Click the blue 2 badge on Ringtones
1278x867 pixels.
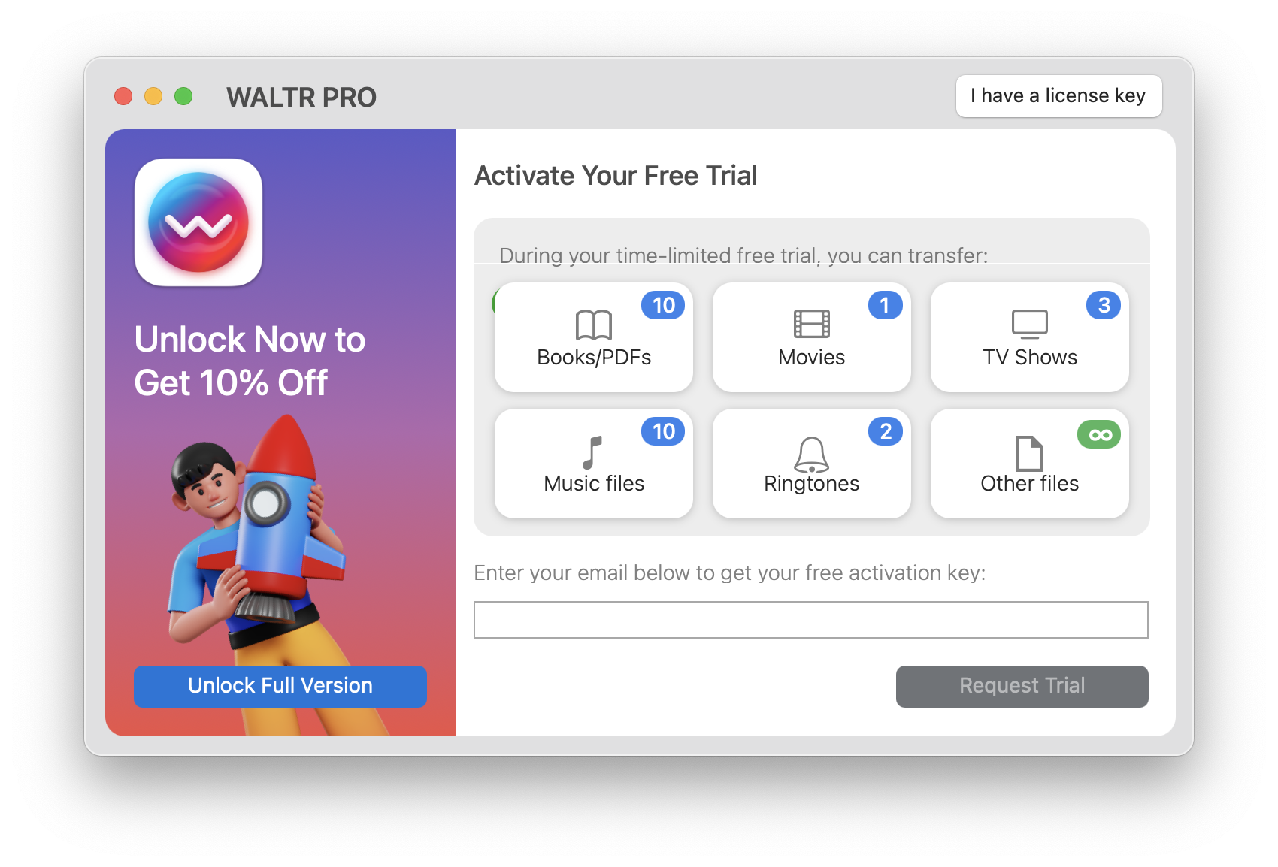tap(885, 431)
